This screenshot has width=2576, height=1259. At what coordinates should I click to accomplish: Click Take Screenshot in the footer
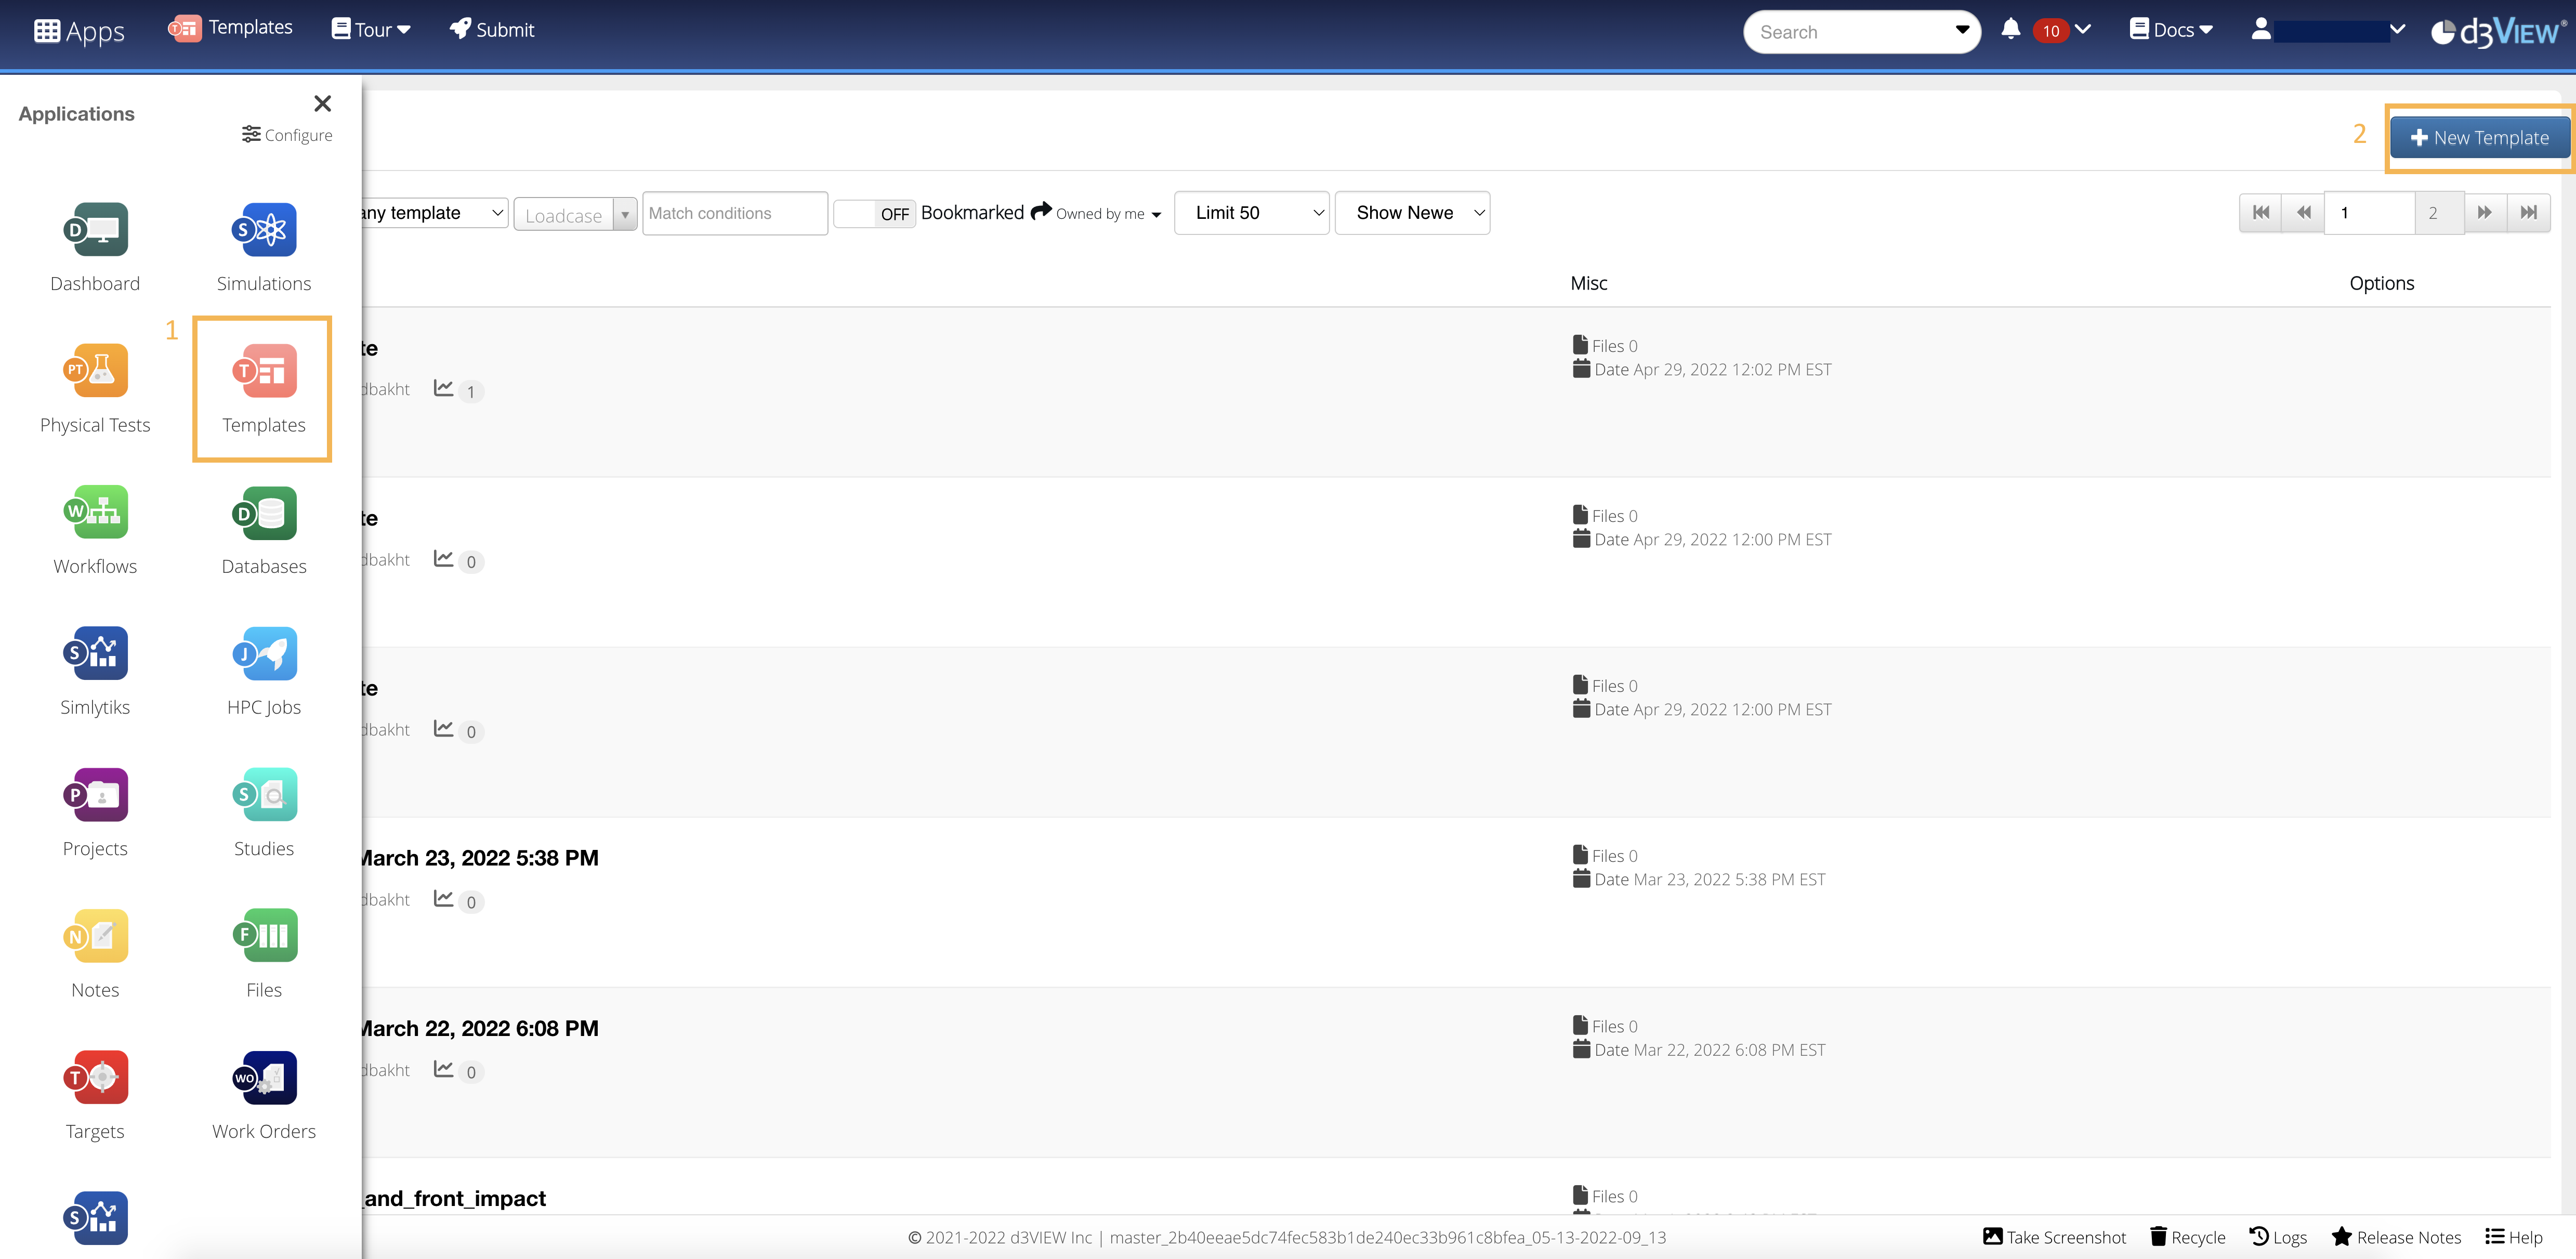2054,1237
